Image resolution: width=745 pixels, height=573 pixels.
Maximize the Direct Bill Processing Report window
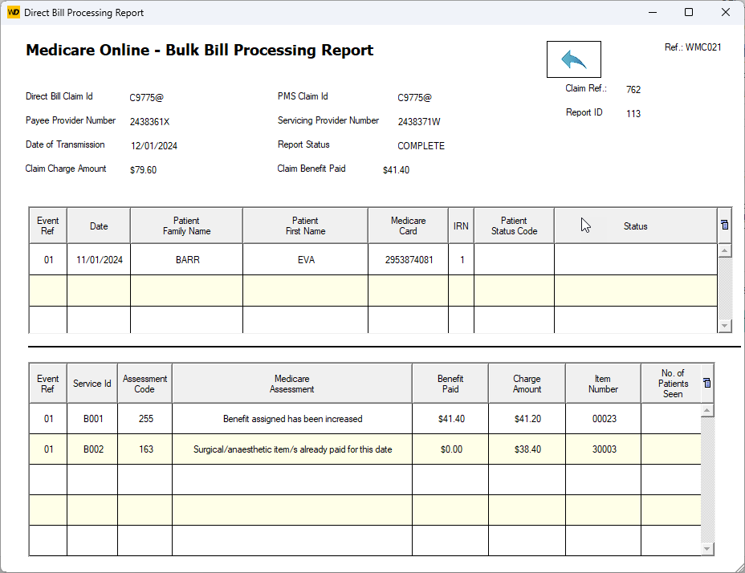689,12
